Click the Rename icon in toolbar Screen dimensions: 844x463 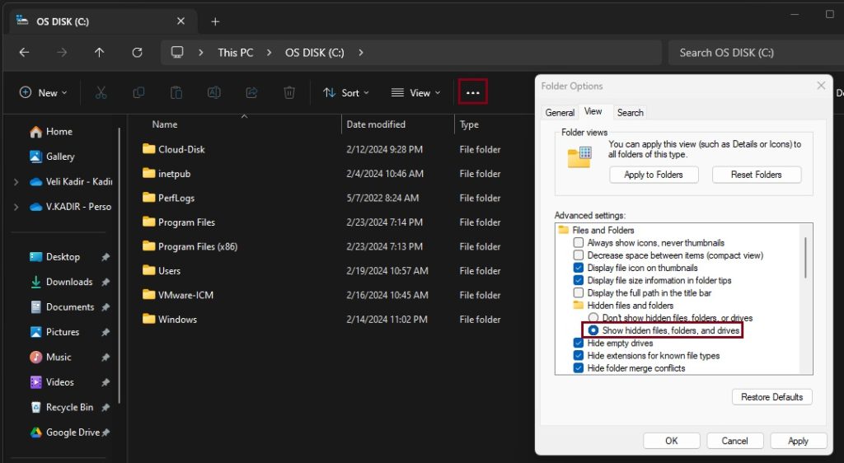click(x=213, y=92)
